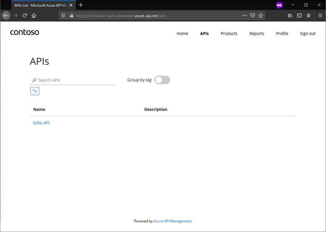Go to Home in the navigation

[x=183, y=34]
